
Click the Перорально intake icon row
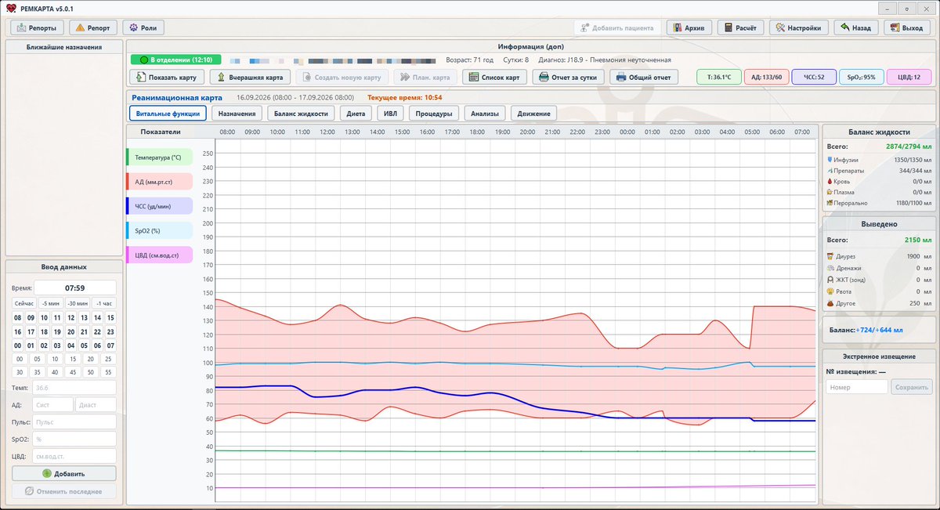pos(878,203)
